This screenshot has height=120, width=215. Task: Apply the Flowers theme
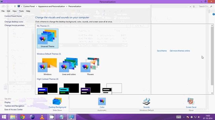tap(90, 67)
